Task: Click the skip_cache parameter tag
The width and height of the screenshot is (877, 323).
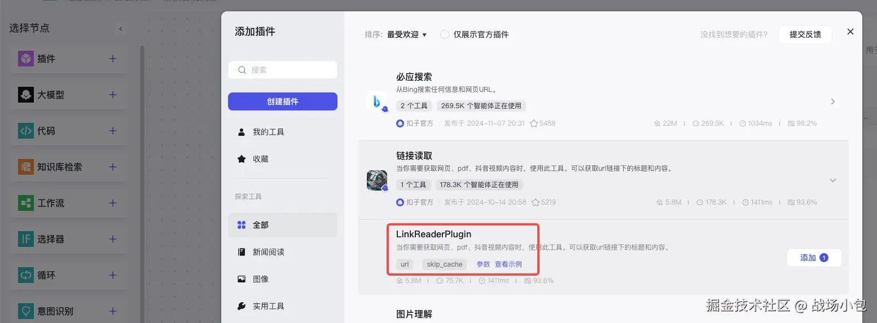Action: [445, 264]
